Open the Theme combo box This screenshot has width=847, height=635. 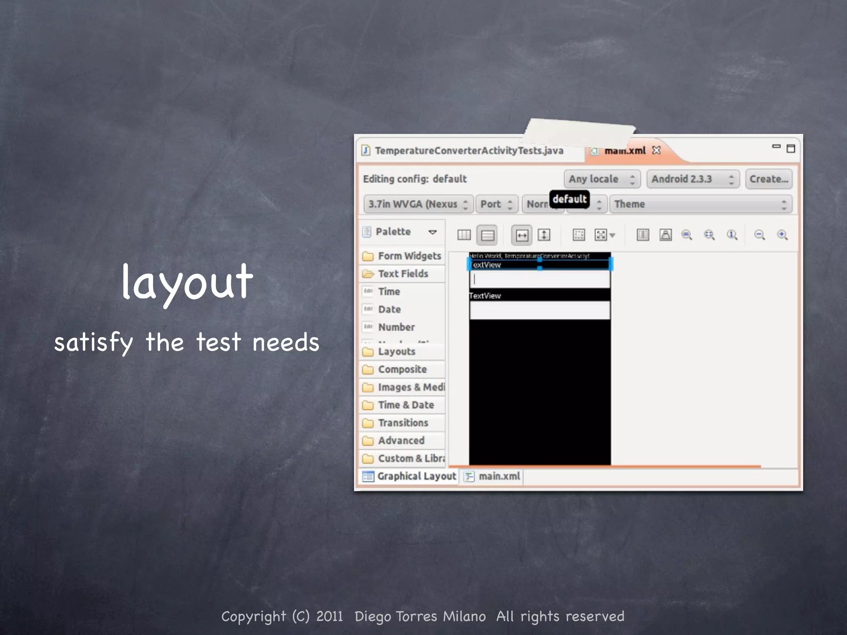[x=700, y=204]
